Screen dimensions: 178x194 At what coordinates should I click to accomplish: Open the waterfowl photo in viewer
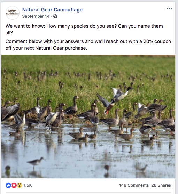pyautogui.click(x=88, y=116)
